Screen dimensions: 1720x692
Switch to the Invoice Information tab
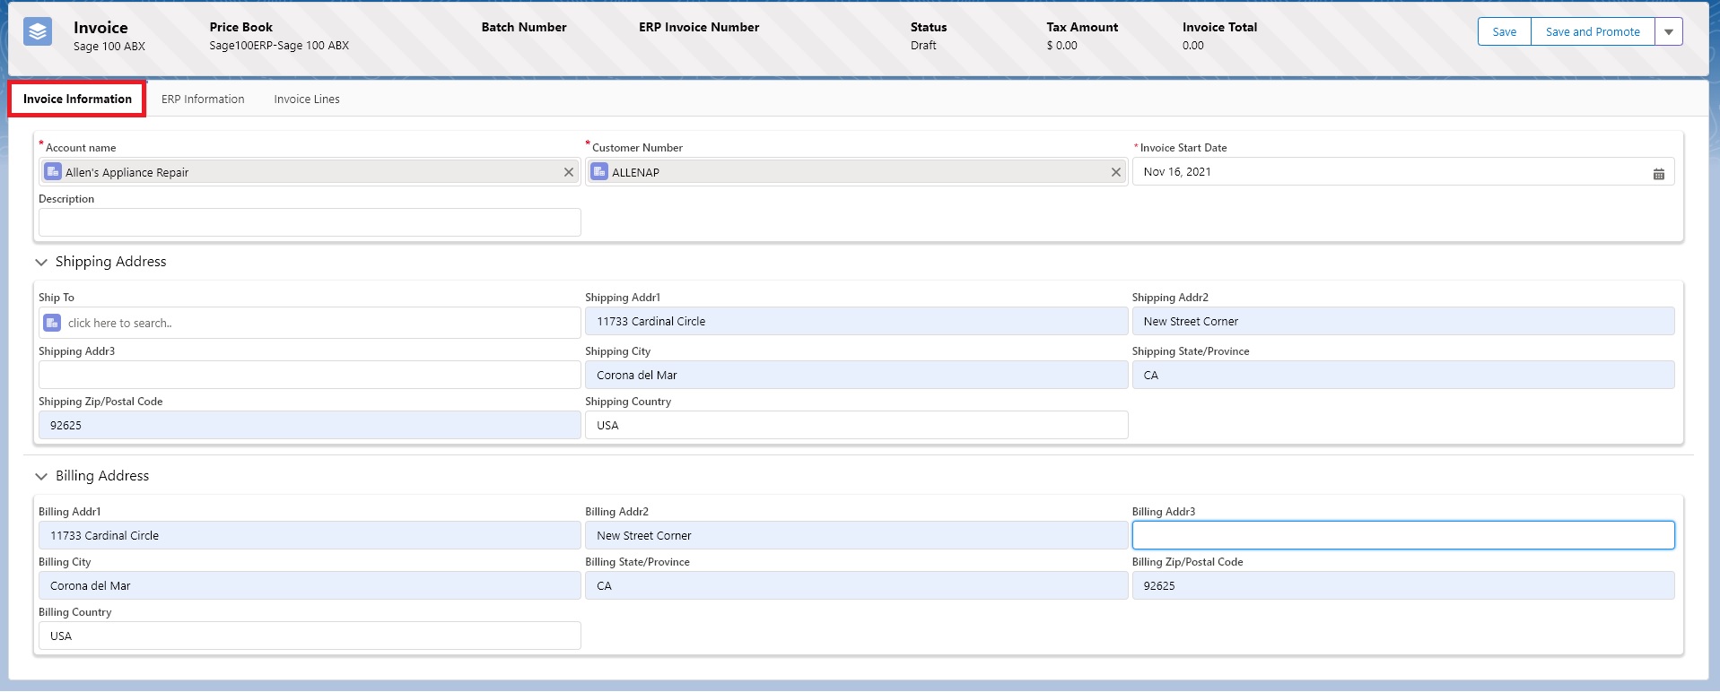(77, 99)
